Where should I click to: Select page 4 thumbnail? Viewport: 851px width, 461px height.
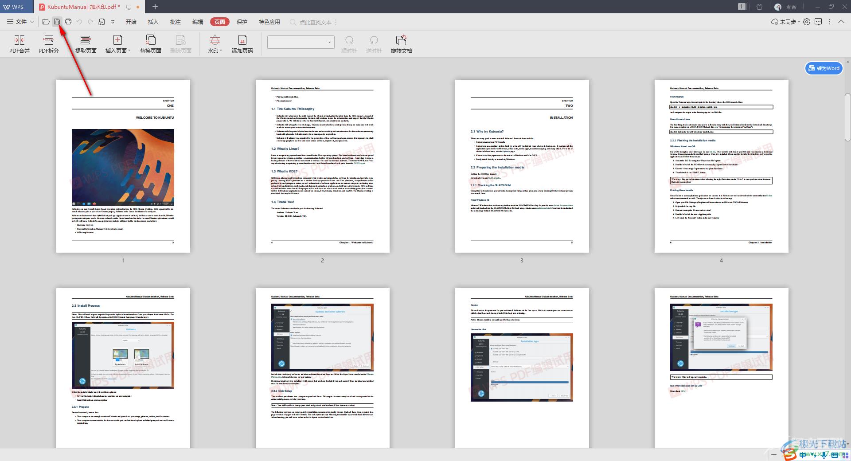[722, 166]
